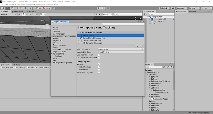Remove tracking preference with minus

[141, 46]
